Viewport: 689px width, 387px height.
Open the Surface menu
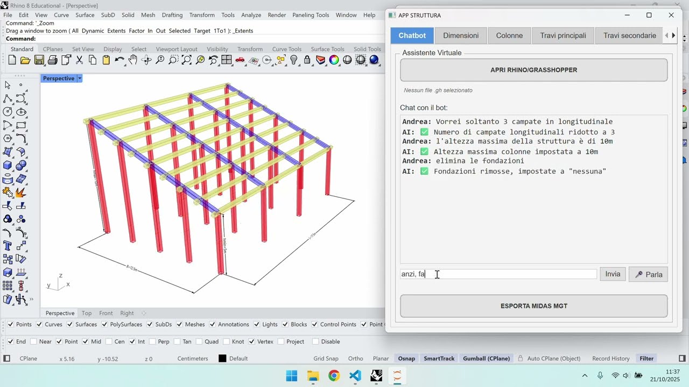85,15
